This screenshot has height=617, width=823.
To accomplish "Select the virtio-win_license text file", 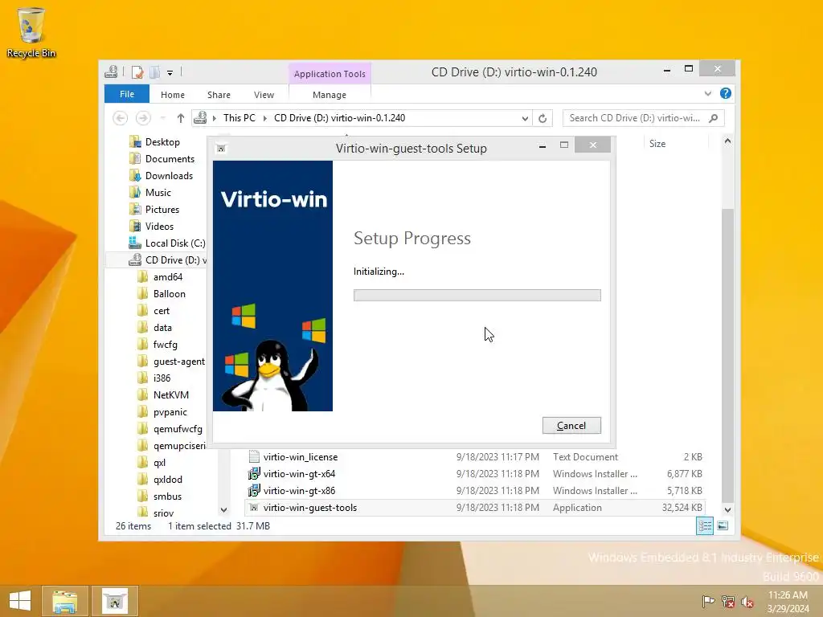I will 476,457.
